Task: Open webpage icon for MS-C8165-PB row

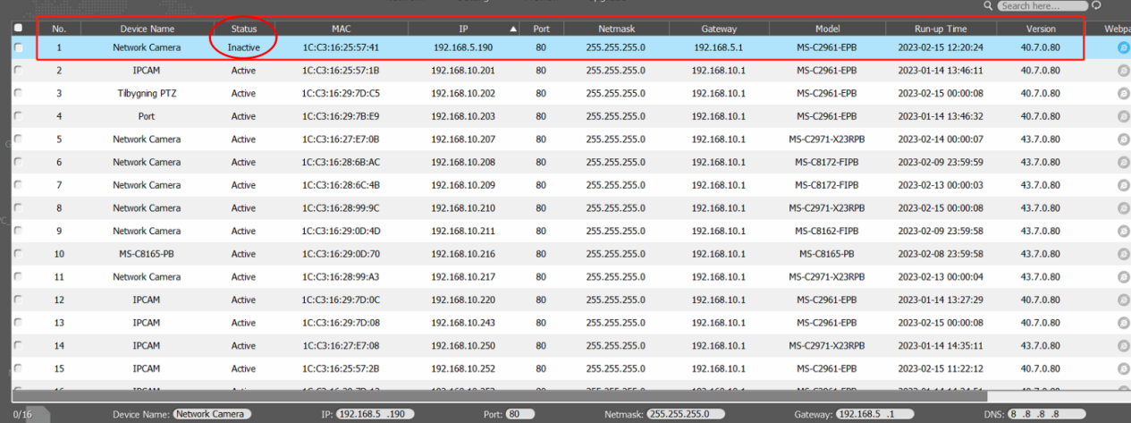Action: (x=1124, y=254)
